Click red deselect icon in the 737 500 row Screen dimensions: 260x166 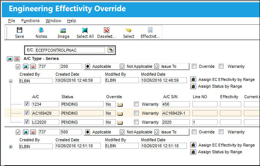point(33,132)
